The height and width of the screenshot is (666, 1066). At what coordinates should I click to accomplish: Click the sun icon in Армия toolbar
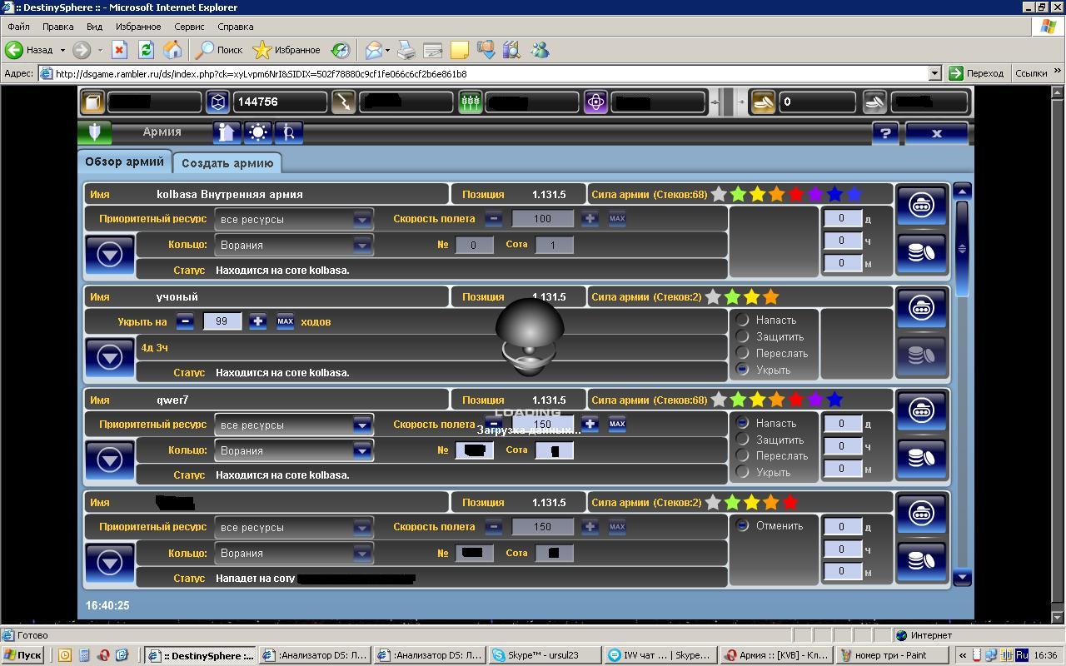tap(258, 132)
